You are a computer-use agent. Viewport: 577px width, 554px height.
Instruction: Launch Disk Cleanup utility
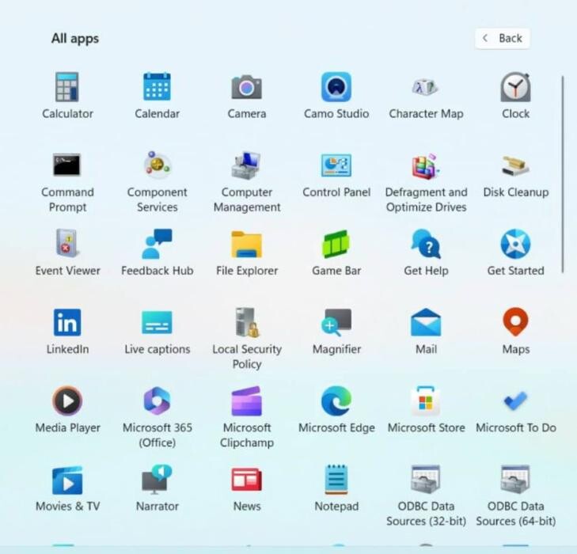tap(515, 166)
